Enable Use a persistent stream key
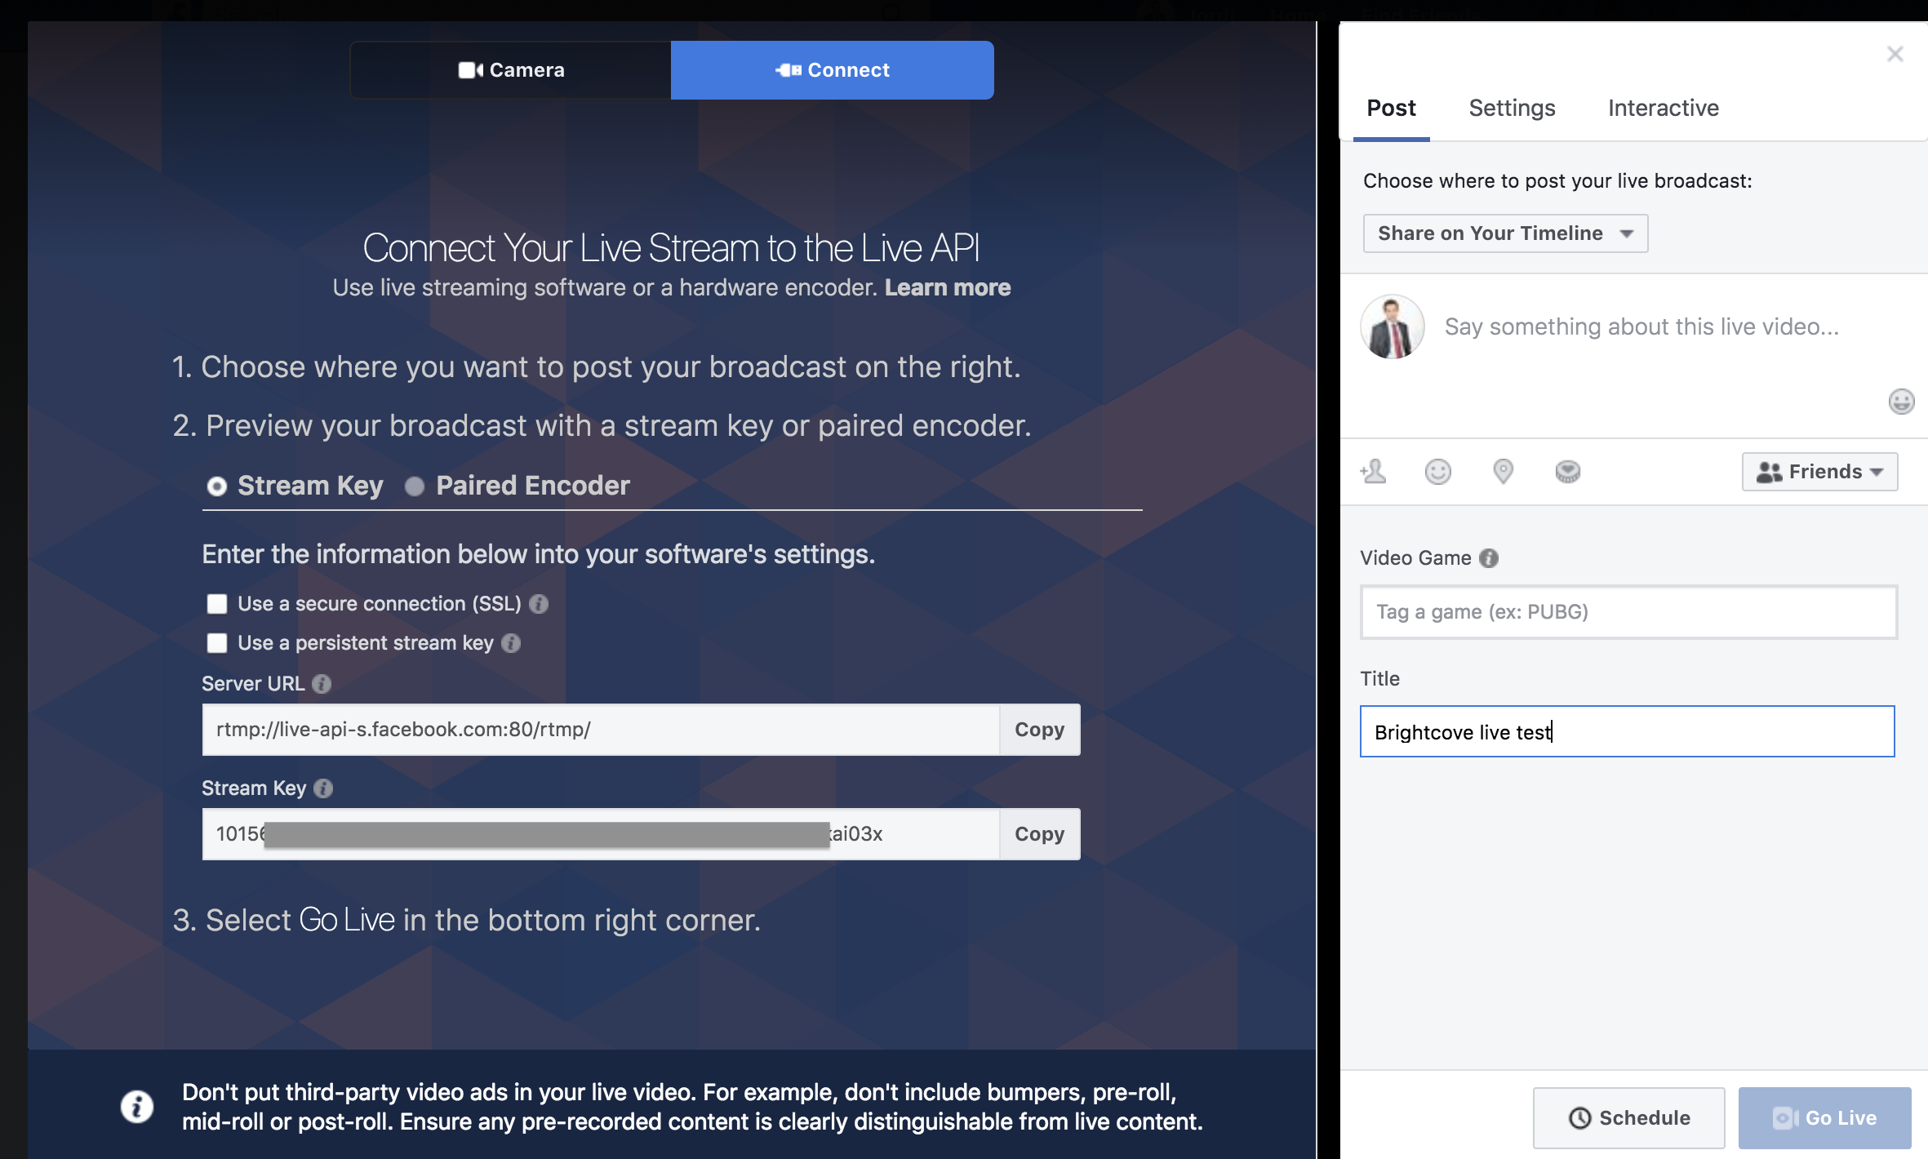 coord(217,643)
